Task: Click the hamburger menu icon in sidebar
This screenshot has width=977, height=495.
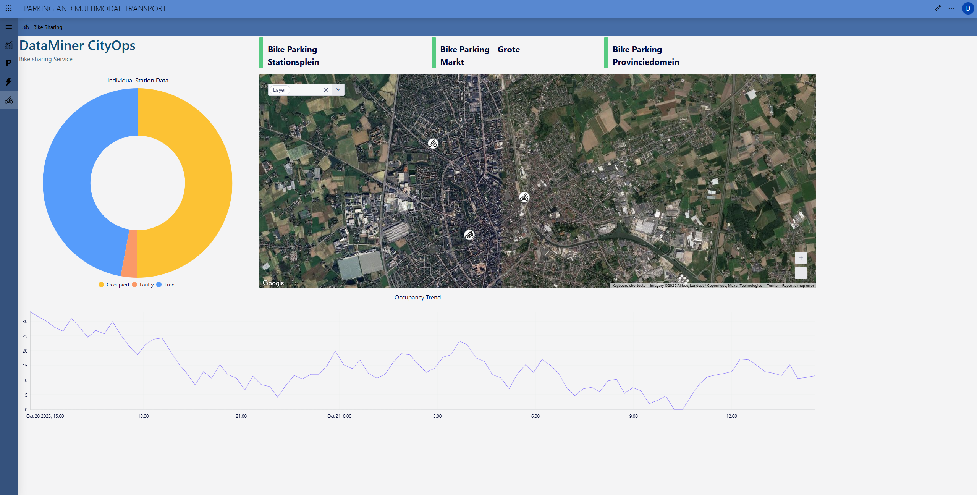Action: click(9, 27)
